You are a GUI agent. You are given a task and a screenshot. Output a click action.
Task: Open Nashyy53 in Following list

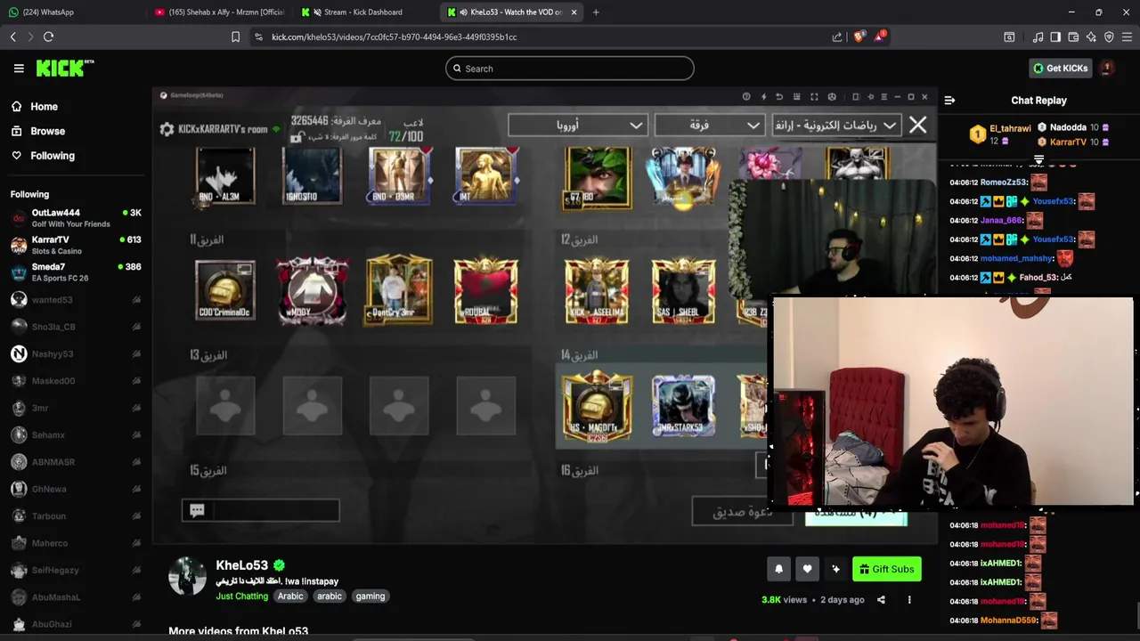point(75,354)
